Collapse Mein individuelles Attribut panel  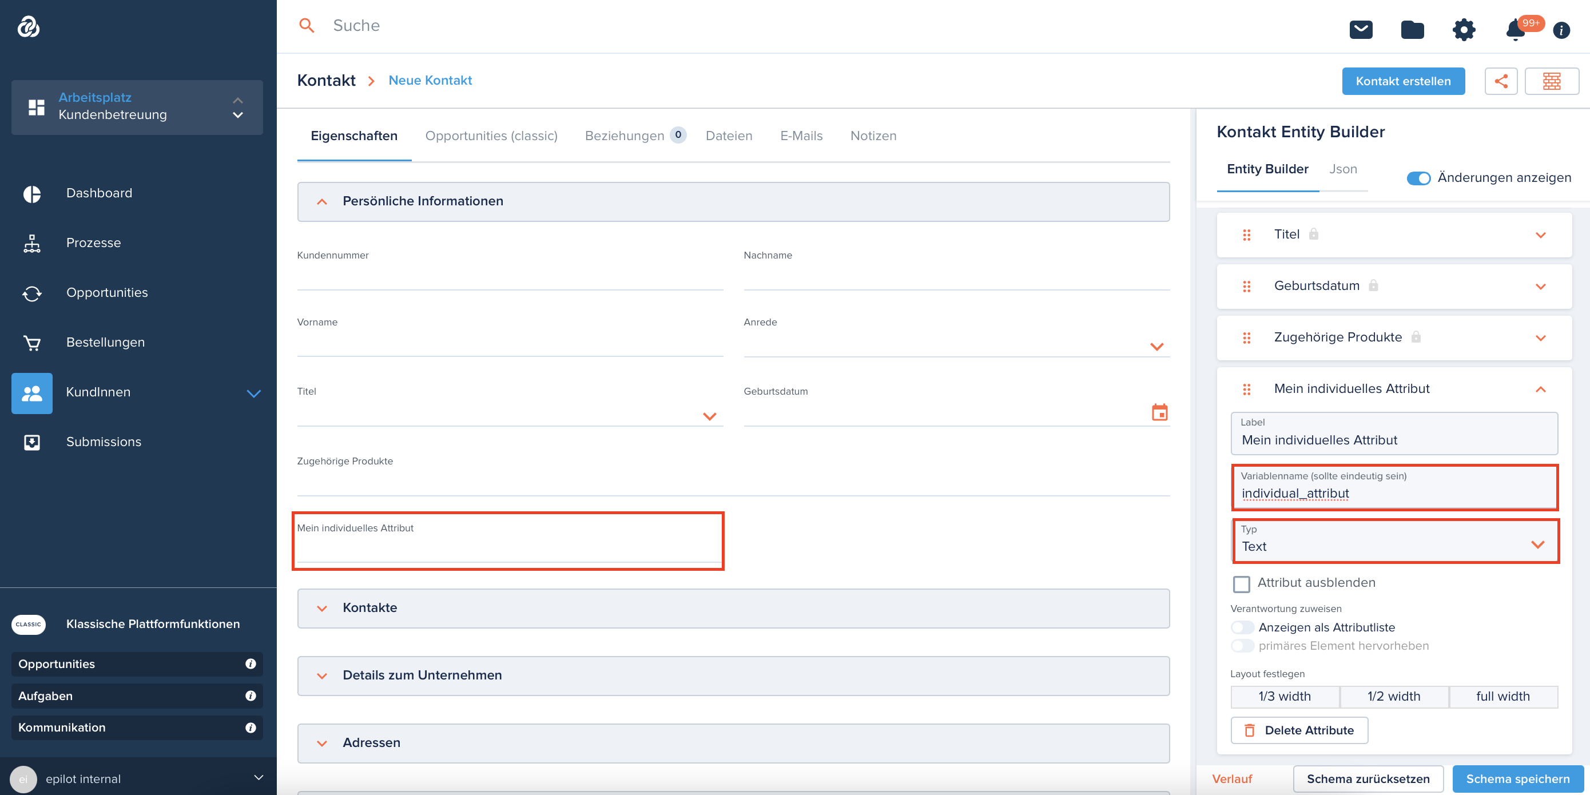[x=1540, y=389]
